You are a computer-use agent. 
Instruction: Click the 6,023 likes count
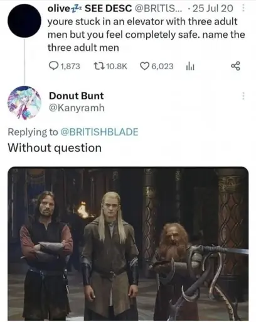tap(163, 66)
